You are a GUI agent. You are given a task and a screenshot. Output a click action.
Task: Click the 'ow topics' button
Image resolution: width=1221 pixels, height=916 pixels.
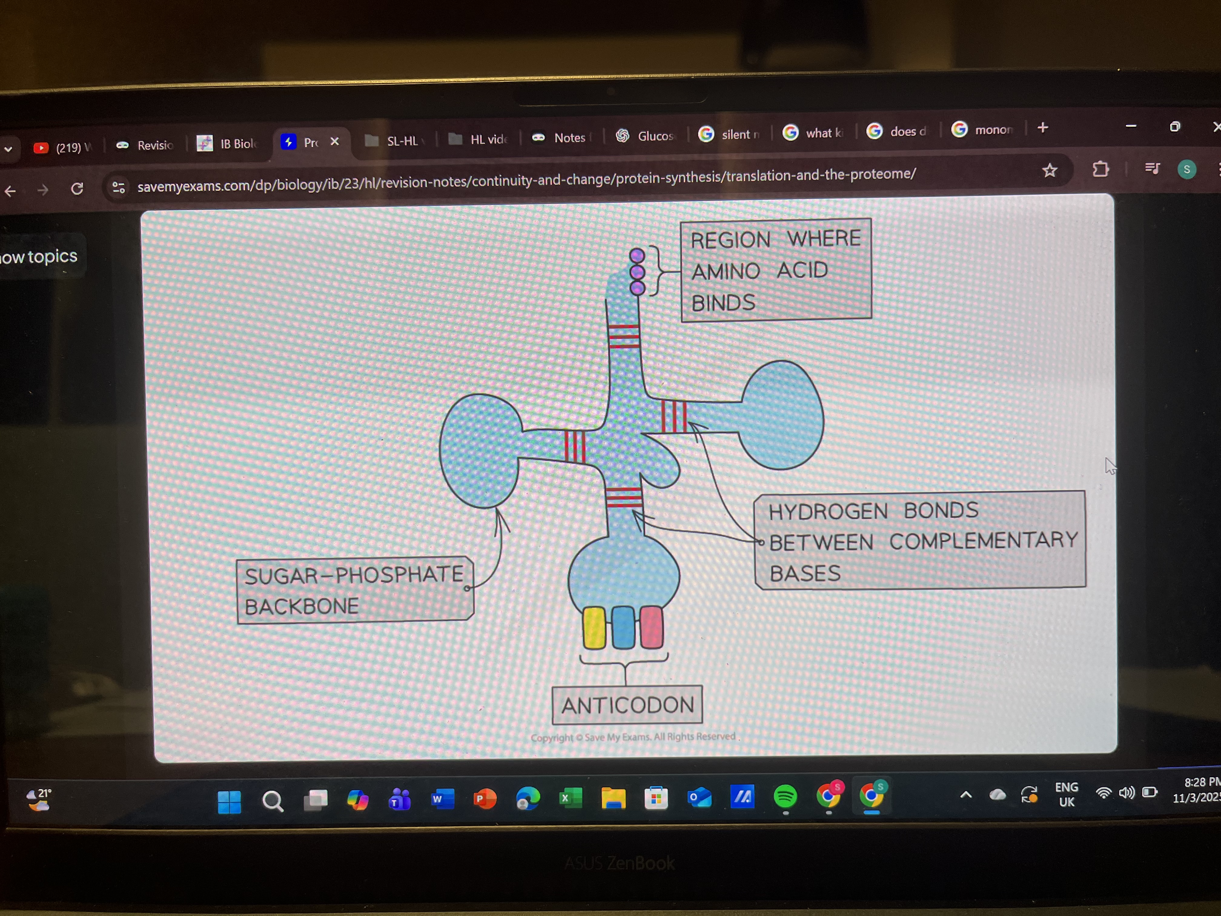[x=40, y=257]
